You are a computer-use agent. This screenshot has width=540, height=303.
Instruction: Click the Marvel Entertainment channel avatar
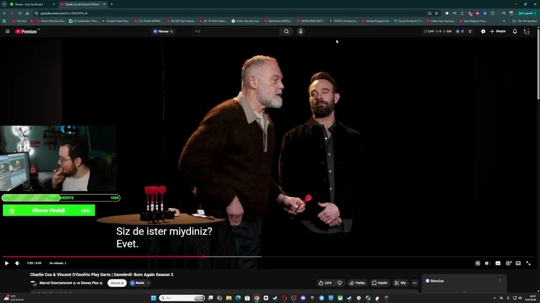pos(33,283)
